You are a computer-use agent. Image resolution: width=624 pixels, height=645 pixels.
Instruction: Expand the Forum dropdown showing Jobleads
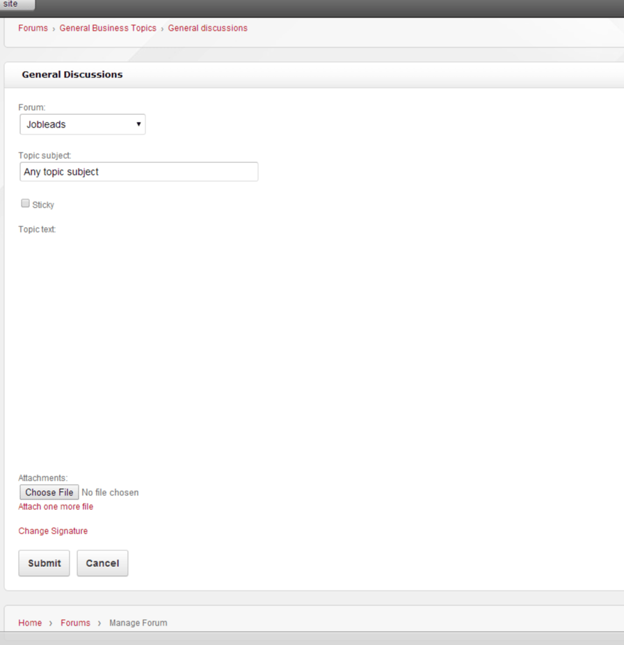click(83, 125)
